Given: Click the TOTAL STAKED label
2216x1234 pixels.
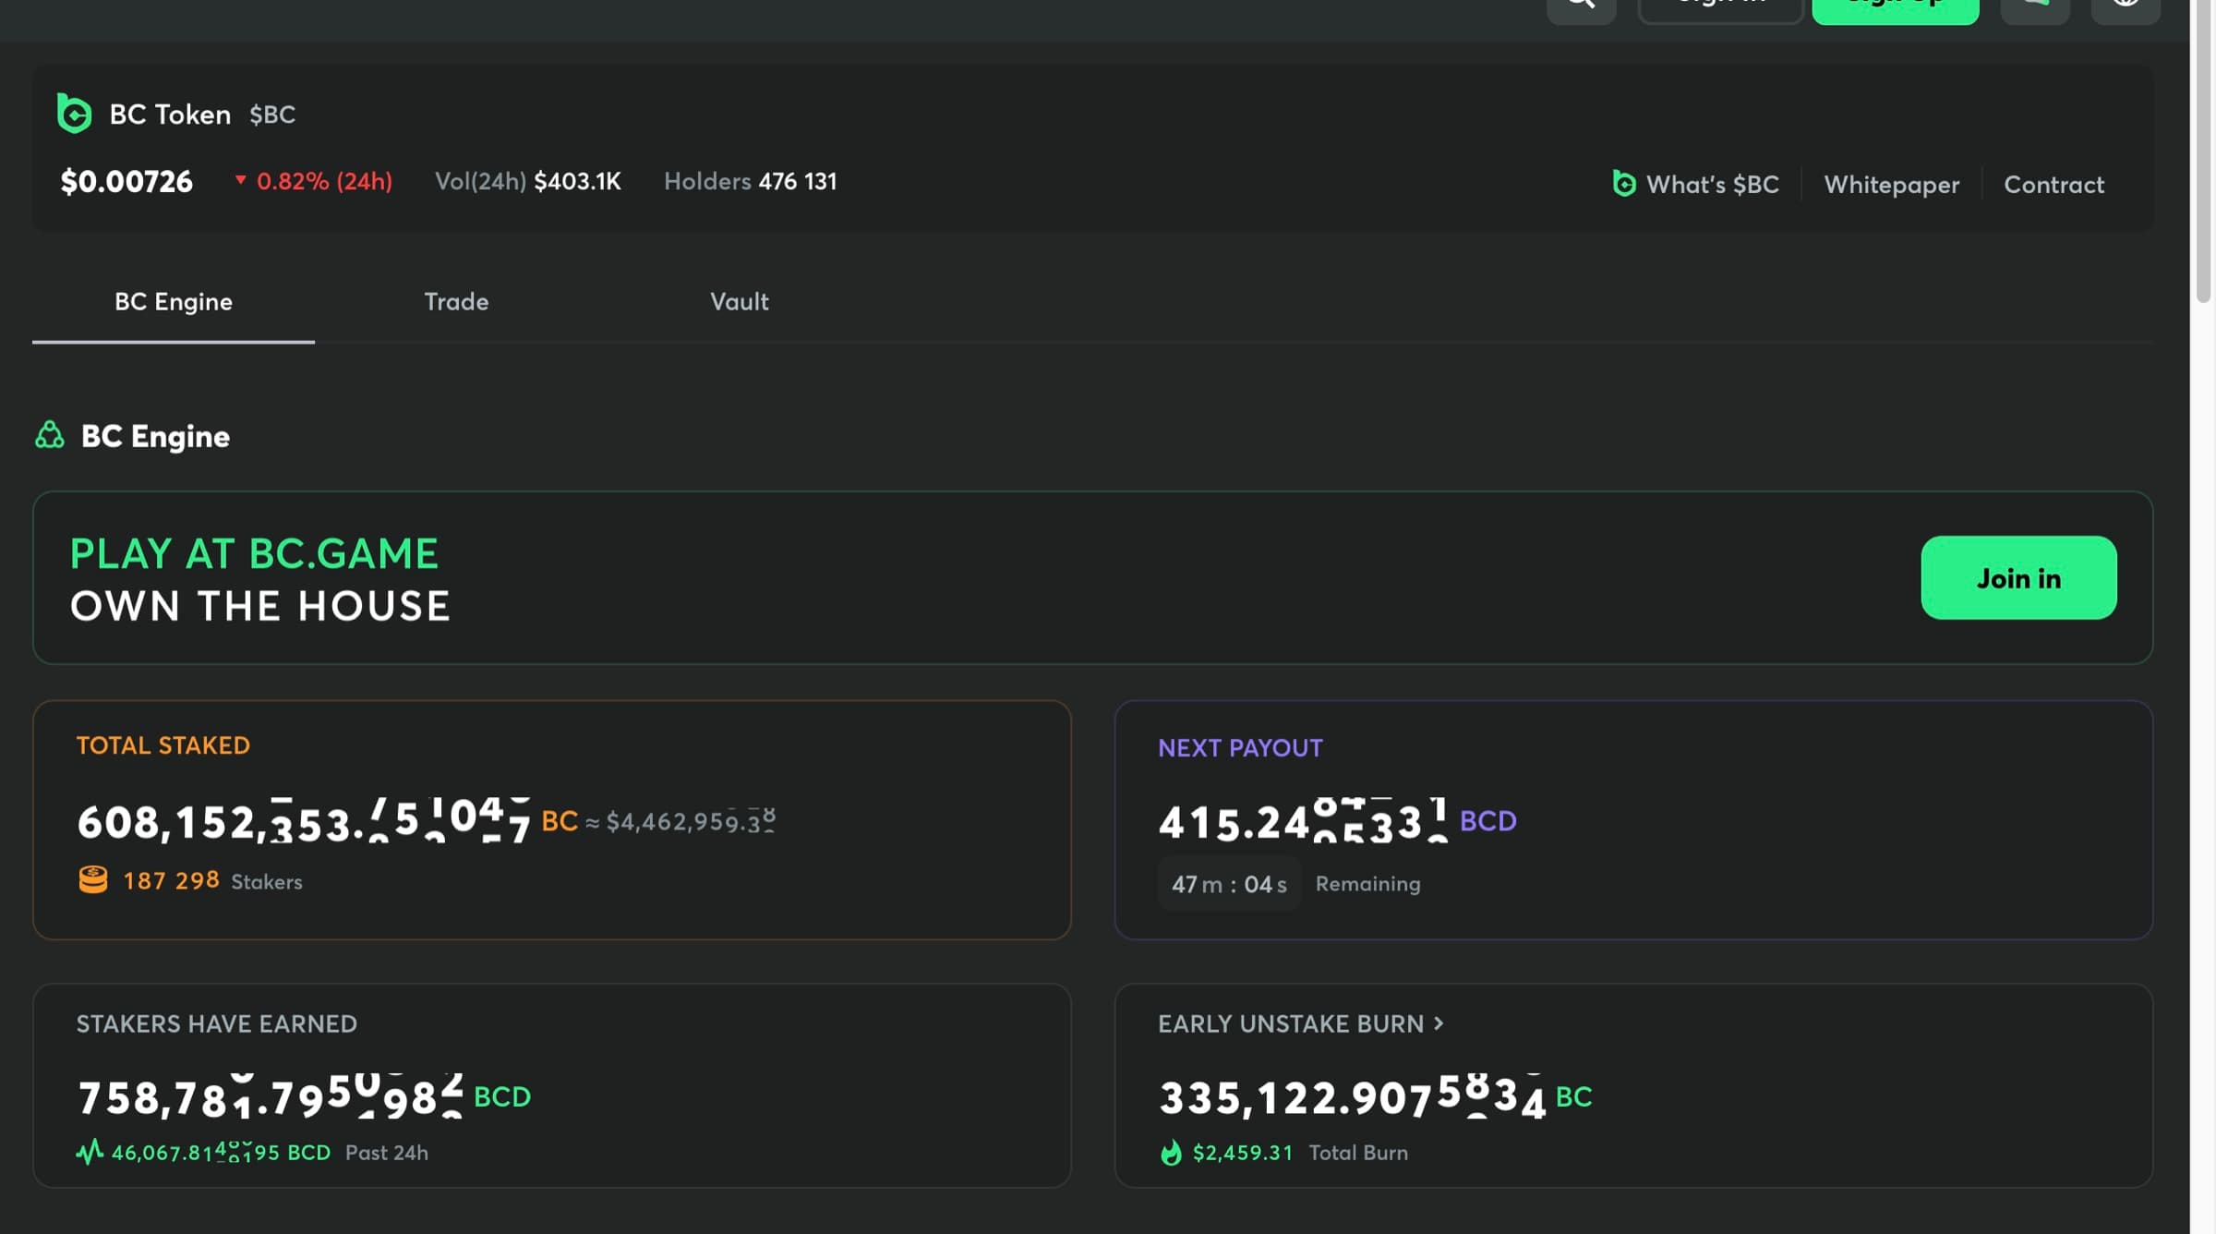Looking at the screenshot, I should 163,745.
